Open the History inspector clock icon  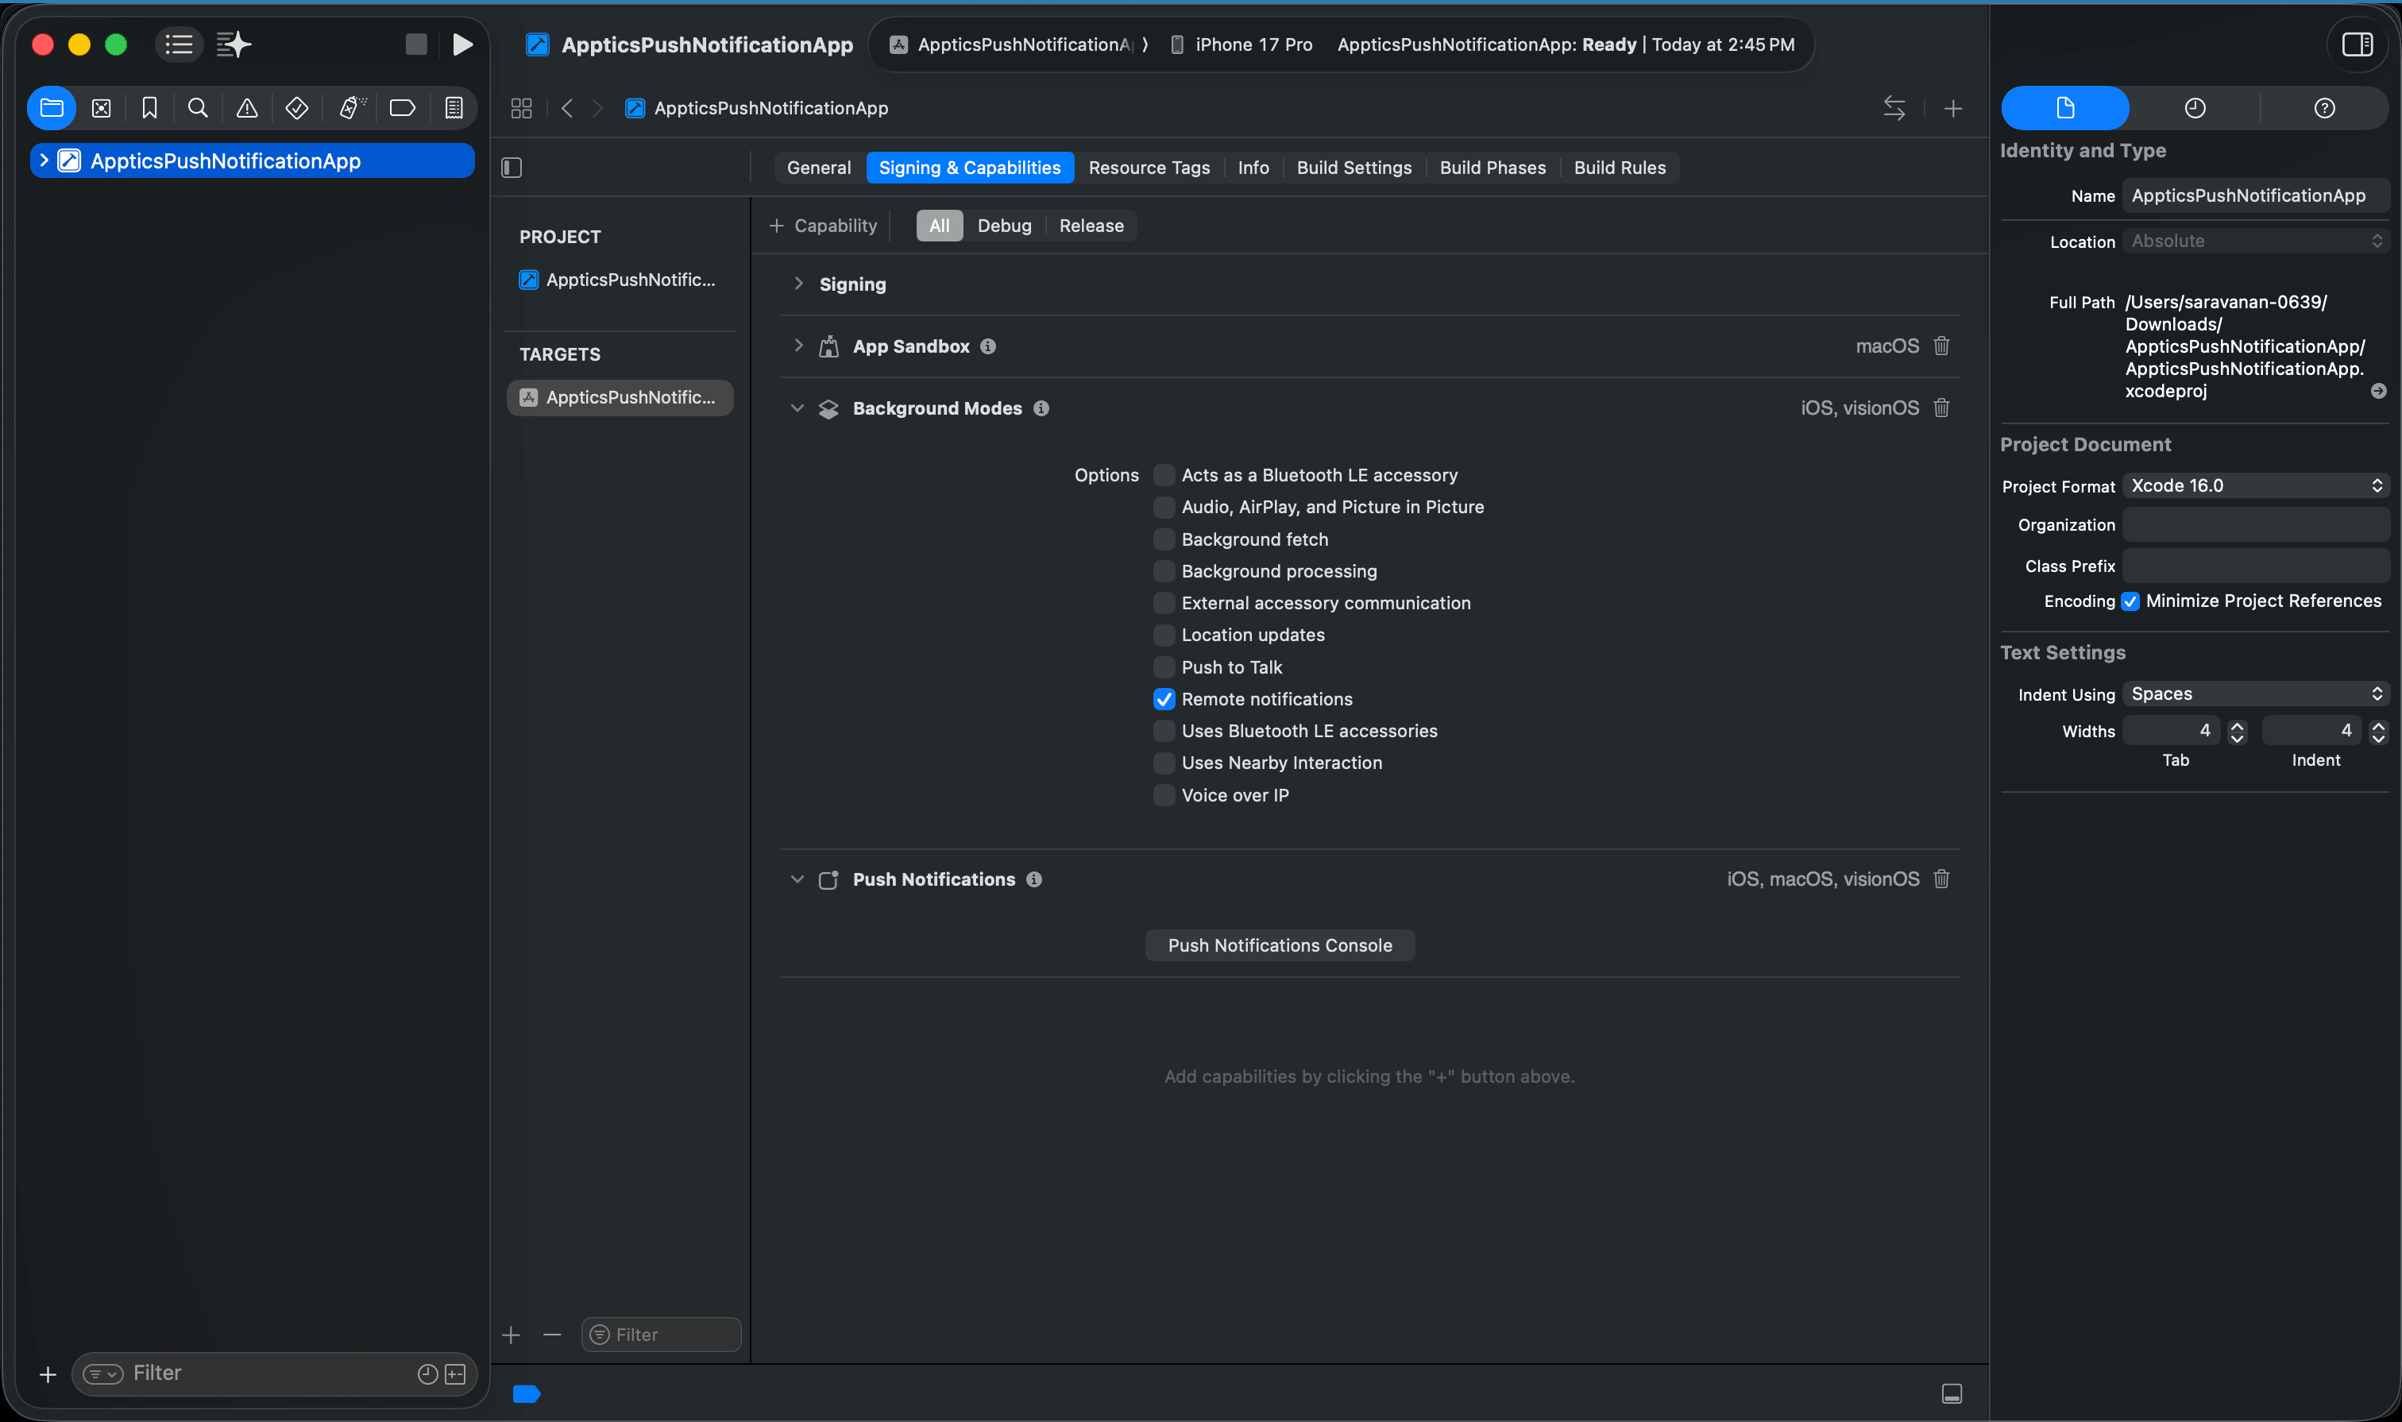2194,108
